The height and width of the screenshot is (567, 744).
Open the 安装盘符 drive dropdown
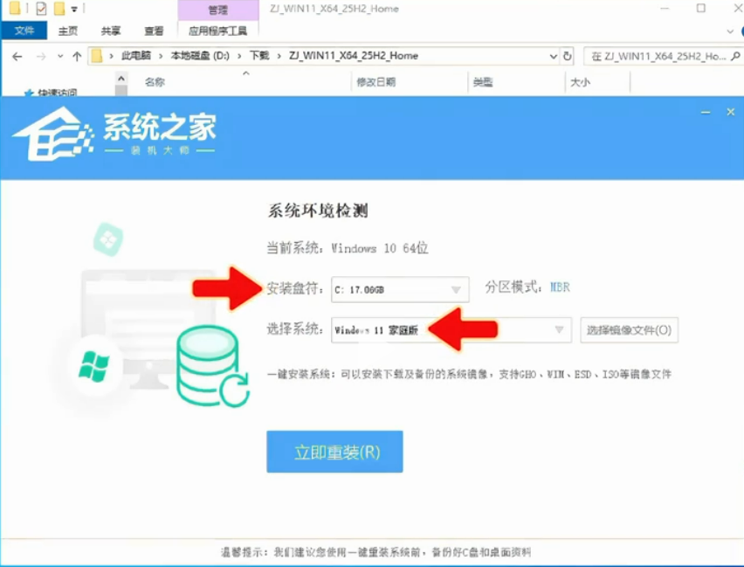pyautogui.click(x=400, y=289)
